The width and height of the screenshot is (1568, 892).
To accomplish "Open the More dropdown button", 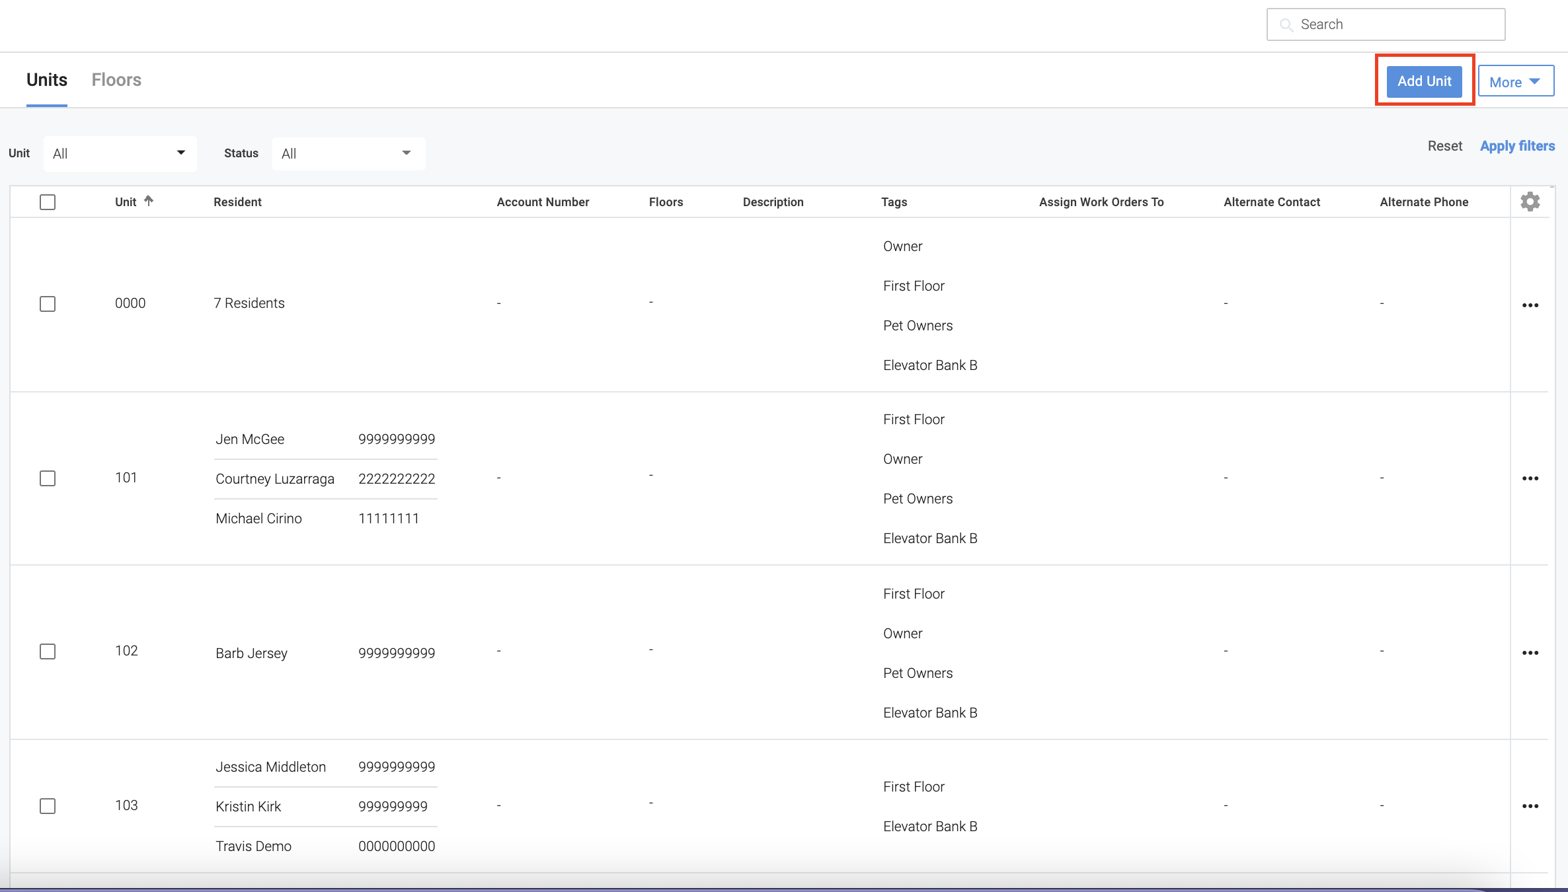I will 1515,82.
